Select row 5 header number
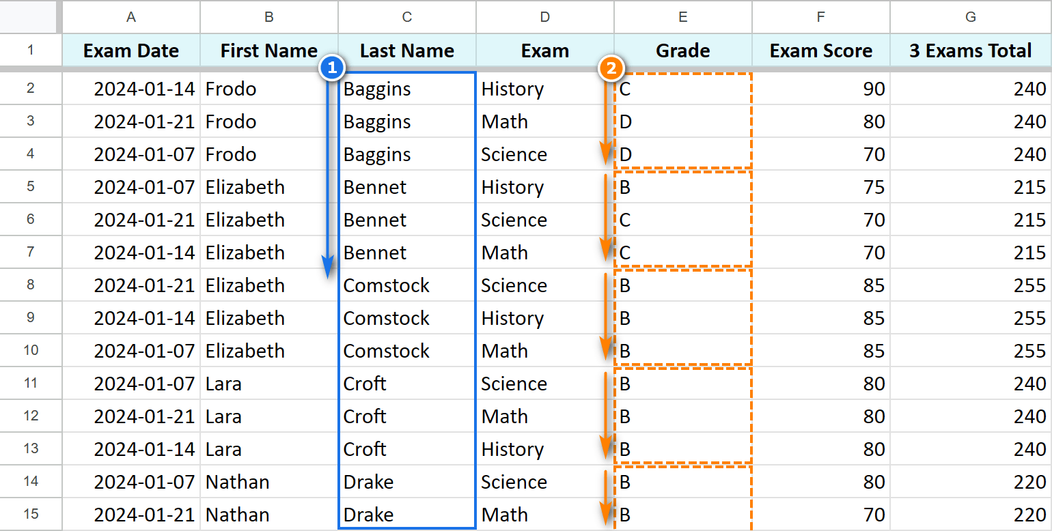This screenshot has height=531, width=1052. pyautogui.click(x=30, y=187)
